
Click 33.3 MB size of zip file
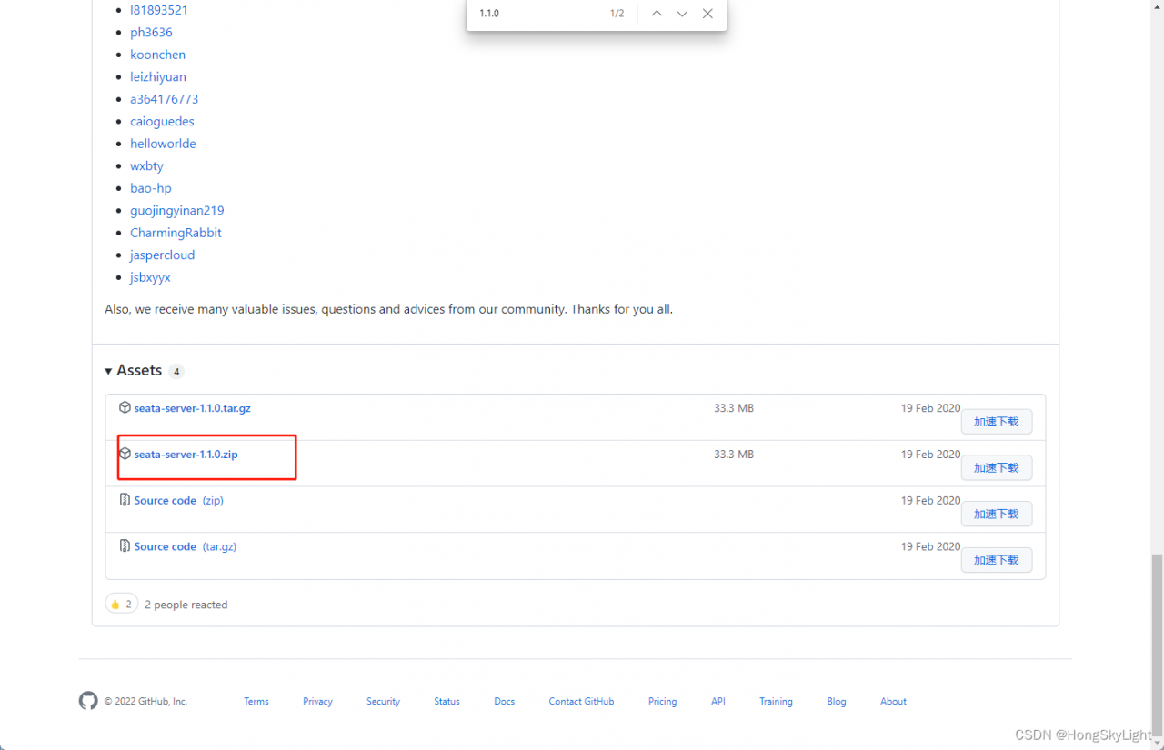(734, 454)
